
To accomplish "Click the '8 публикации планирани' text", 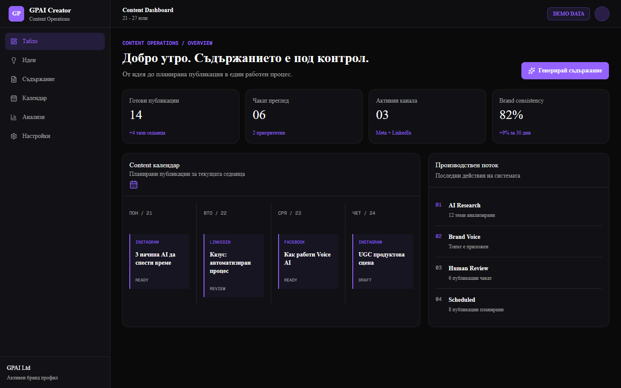I will pos(476,310).
